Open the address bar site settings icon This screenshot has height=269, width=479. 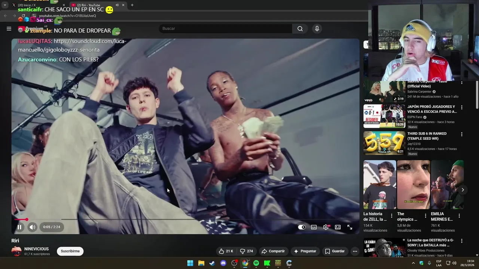coord(34,16)
